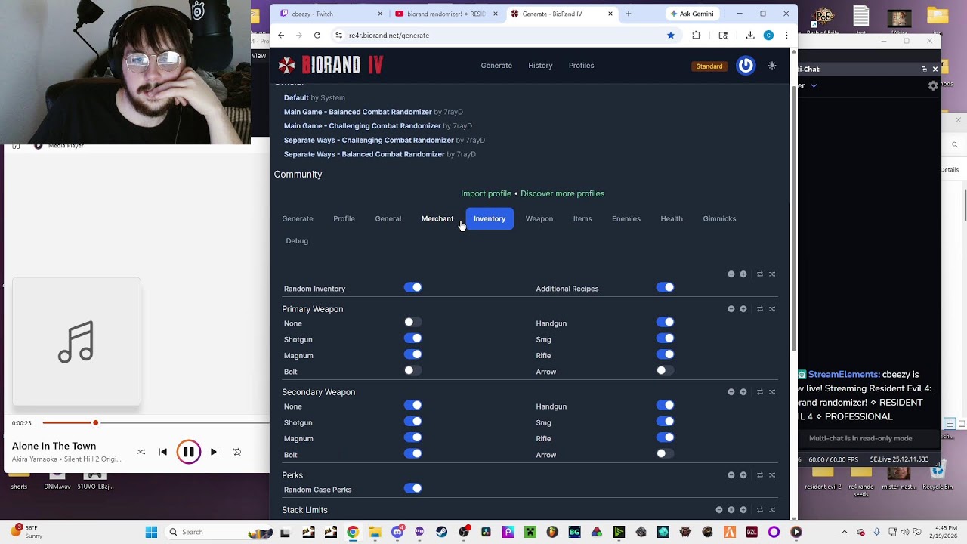Pause playback in Media Player
Viewport: 967px width, 544px height.
point(189,452)
